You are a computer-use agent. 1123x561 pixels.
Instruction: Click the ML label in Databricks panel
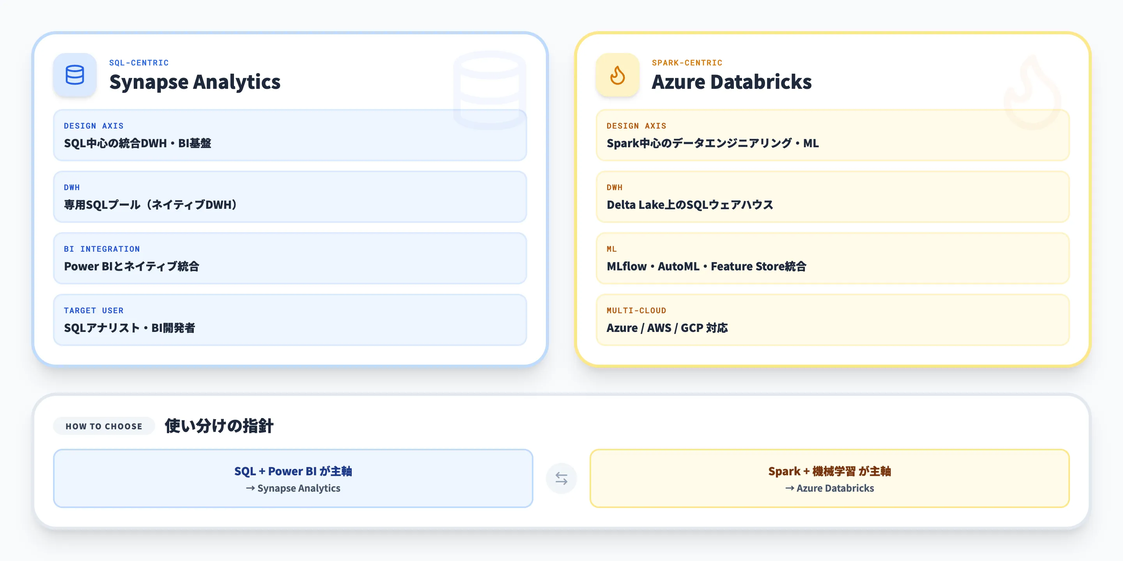[x=612, y=249]
